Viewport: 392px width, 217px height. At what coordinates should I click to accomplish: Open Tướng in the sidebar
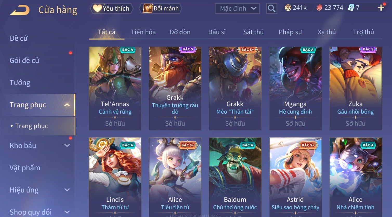click(x=20, y=83)
